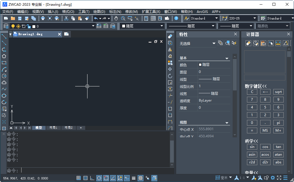
Task: Click the Pan hand icon
Action: (116, 18)
